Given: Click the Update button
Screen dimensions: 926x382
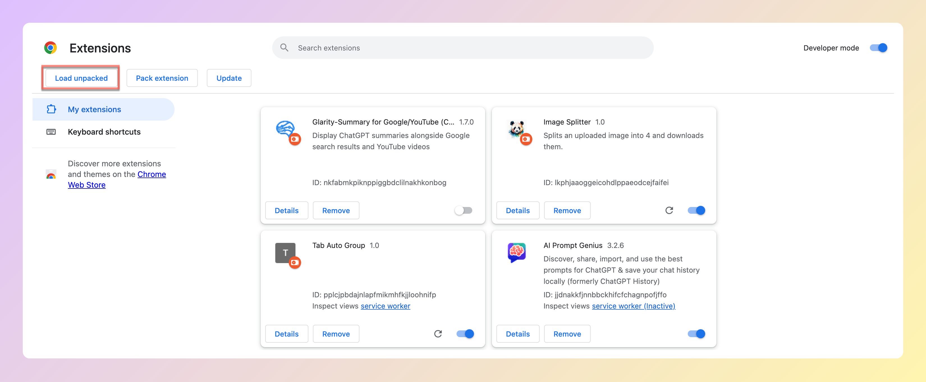Looking at the screenshot, I should click(229, 78).
